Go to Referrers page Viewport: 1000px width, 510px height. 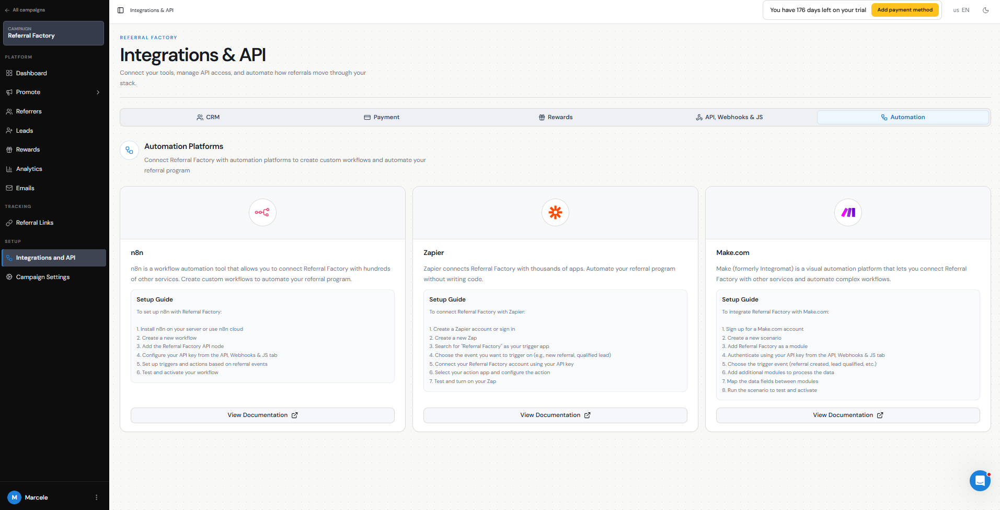coord(53,111)
